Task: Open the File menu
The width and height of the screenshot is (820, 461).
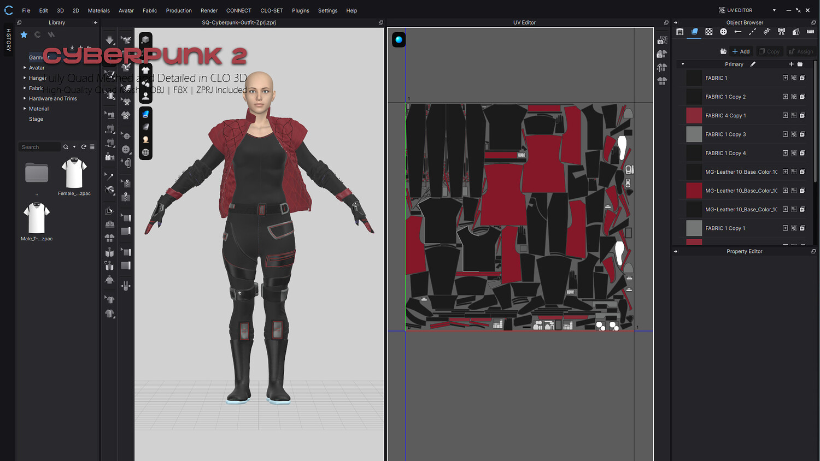Action: point(26,10)
